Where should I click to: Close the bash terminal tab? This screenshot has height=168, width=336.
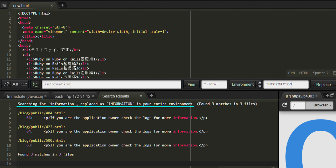tap(93, 96)
